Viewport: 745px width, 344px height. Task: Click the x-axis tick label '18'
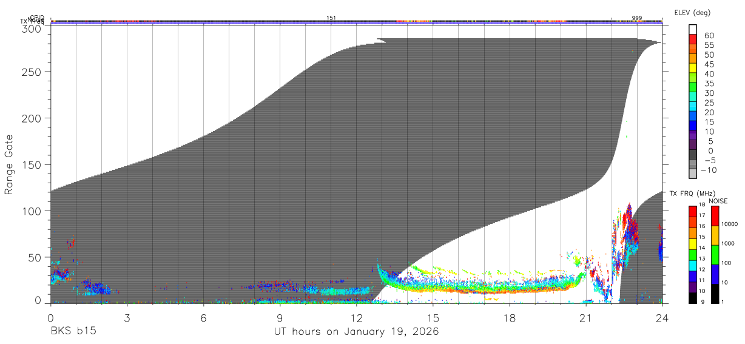coord(509,317)
